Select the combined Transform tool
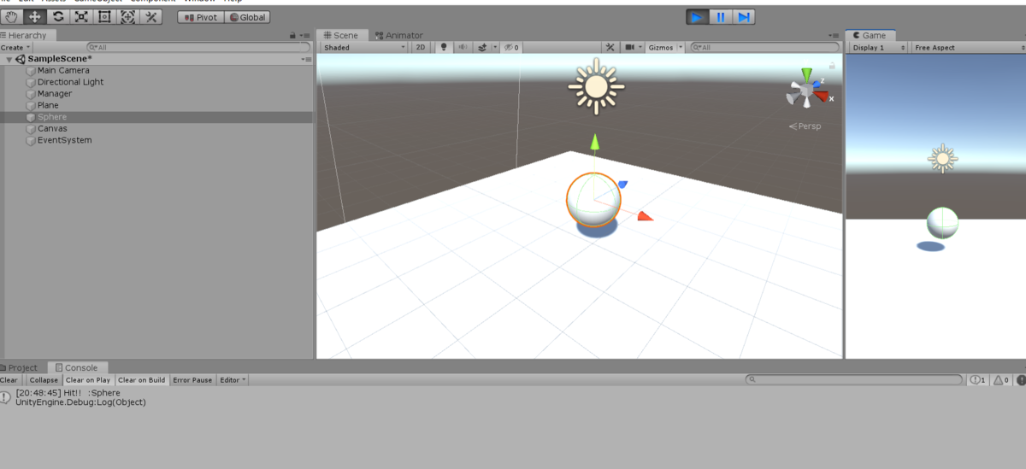 pyautogui.click(x=127, y=16)
